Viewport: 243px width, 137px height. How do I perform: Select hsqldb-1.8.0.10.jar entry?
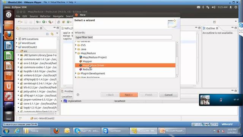coord(38,71)
